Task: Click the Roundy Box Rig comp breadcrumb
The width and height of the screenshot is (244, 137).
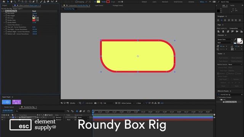Action: [69, 9]
